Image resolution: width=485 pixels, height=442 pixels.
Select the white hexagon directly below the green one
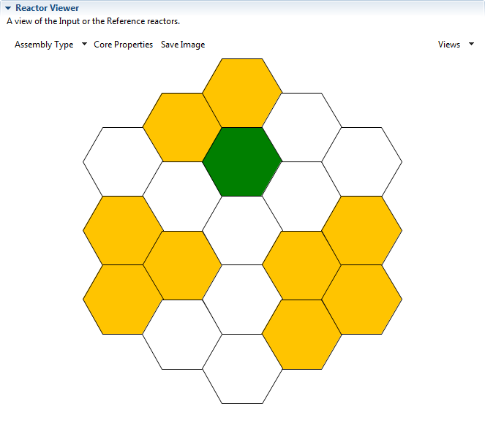tap(242, 230)
